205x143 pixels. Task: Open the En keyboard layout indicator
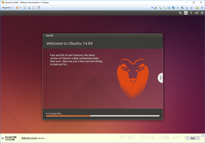[186, 13]
